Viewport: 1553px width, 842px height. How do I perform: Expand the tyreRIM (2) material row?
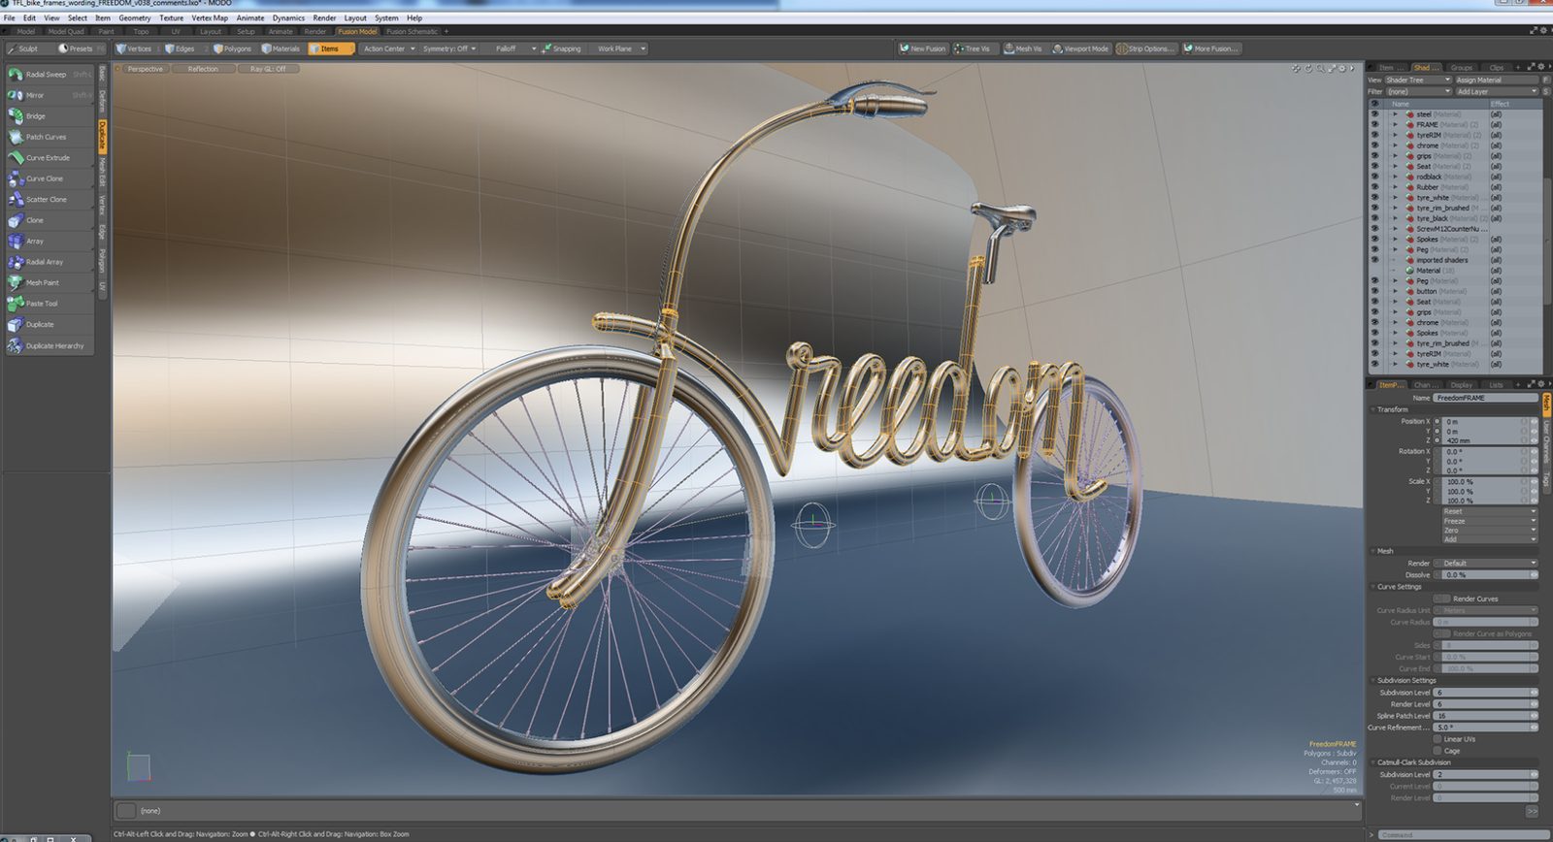(x=1396, y=135)
